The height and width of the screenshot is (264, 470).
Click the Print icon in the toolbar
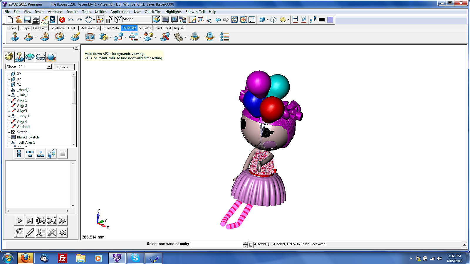point(36,20)
